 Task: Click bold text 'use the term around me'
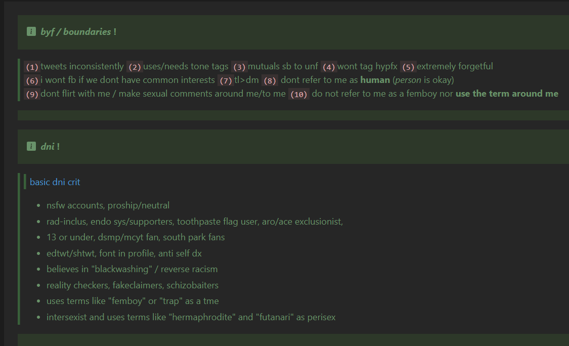(x=507, y=94)
